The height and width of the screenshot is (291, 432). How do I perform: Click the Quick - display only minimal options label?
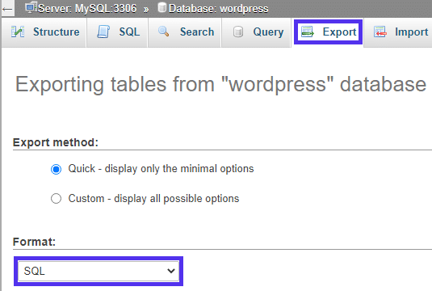[161, 168]
